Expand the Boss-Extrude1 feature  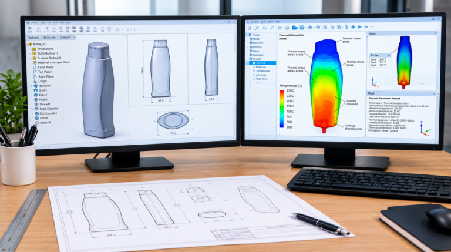point(32,109)
